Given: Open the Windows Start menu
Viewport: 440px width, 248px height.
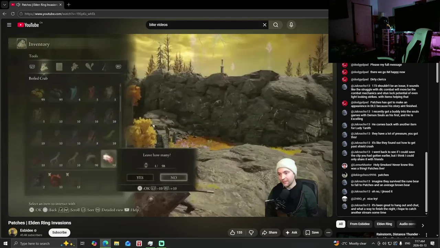Looking at the screenshot, I should [5, 244].
